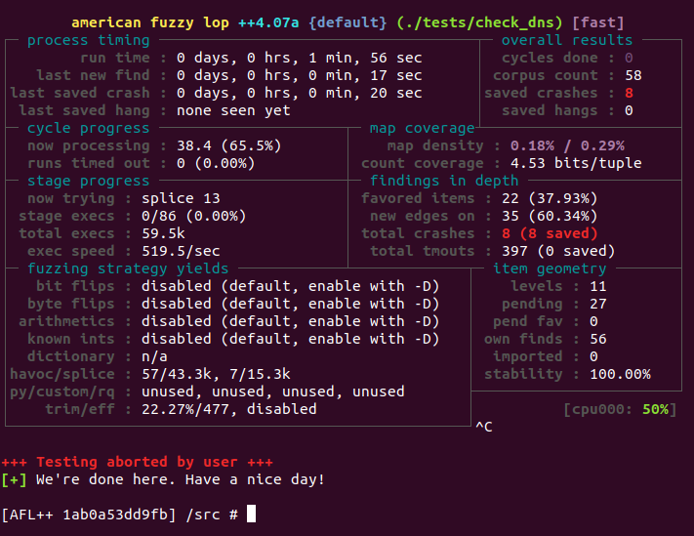Click the green '[+]' status marker
The height and width of the screenshot is (536, 694).
[15, 479]
